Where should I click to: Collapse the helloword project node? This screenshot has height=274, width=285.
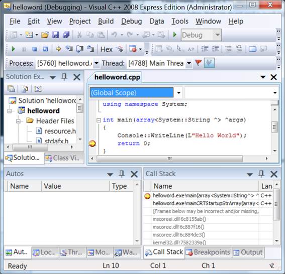(10, 111)
